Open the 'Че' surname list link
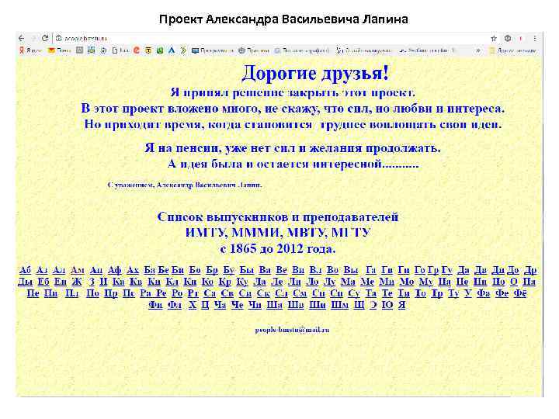Image resolution: width=559 pixels, height=419 pixels. click(x=237, y=305)
